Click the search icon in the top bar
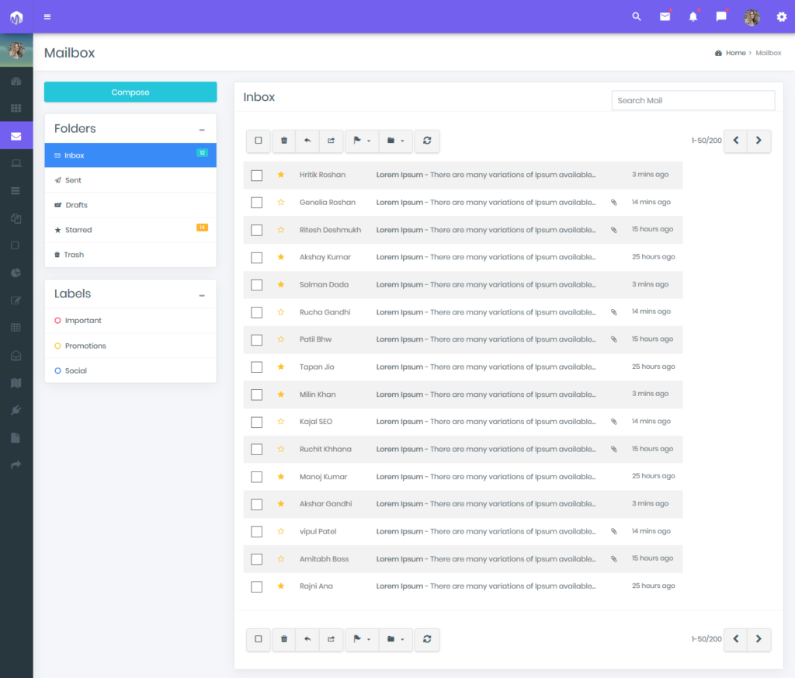This screenshot has height=678, width=795. click(636, 16)
